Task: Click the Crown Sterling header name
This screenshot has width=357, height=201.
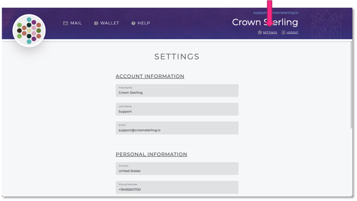Action: [265, 22]
